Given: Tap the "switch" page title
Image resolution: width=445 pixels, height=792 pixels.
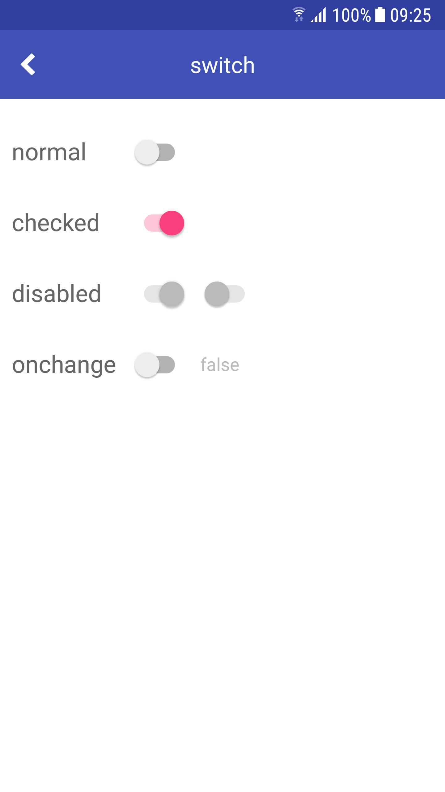Looking at the screenshot, I should point(222,65).
